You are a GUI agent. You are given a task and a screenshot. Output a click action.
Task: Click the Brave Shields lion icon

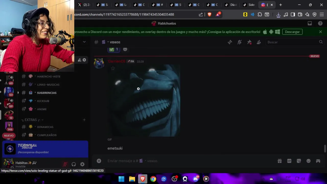coord(209,15)
